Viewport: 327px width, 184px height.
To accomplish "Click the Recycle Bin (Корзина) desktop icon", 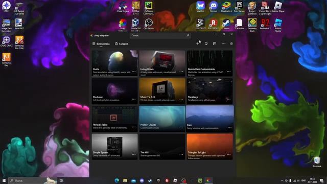I will [317, 162].
